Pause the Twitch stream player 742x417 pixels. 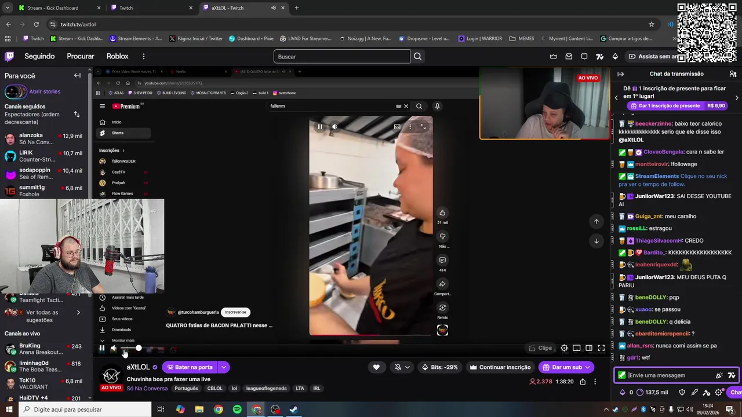[102, 348]
